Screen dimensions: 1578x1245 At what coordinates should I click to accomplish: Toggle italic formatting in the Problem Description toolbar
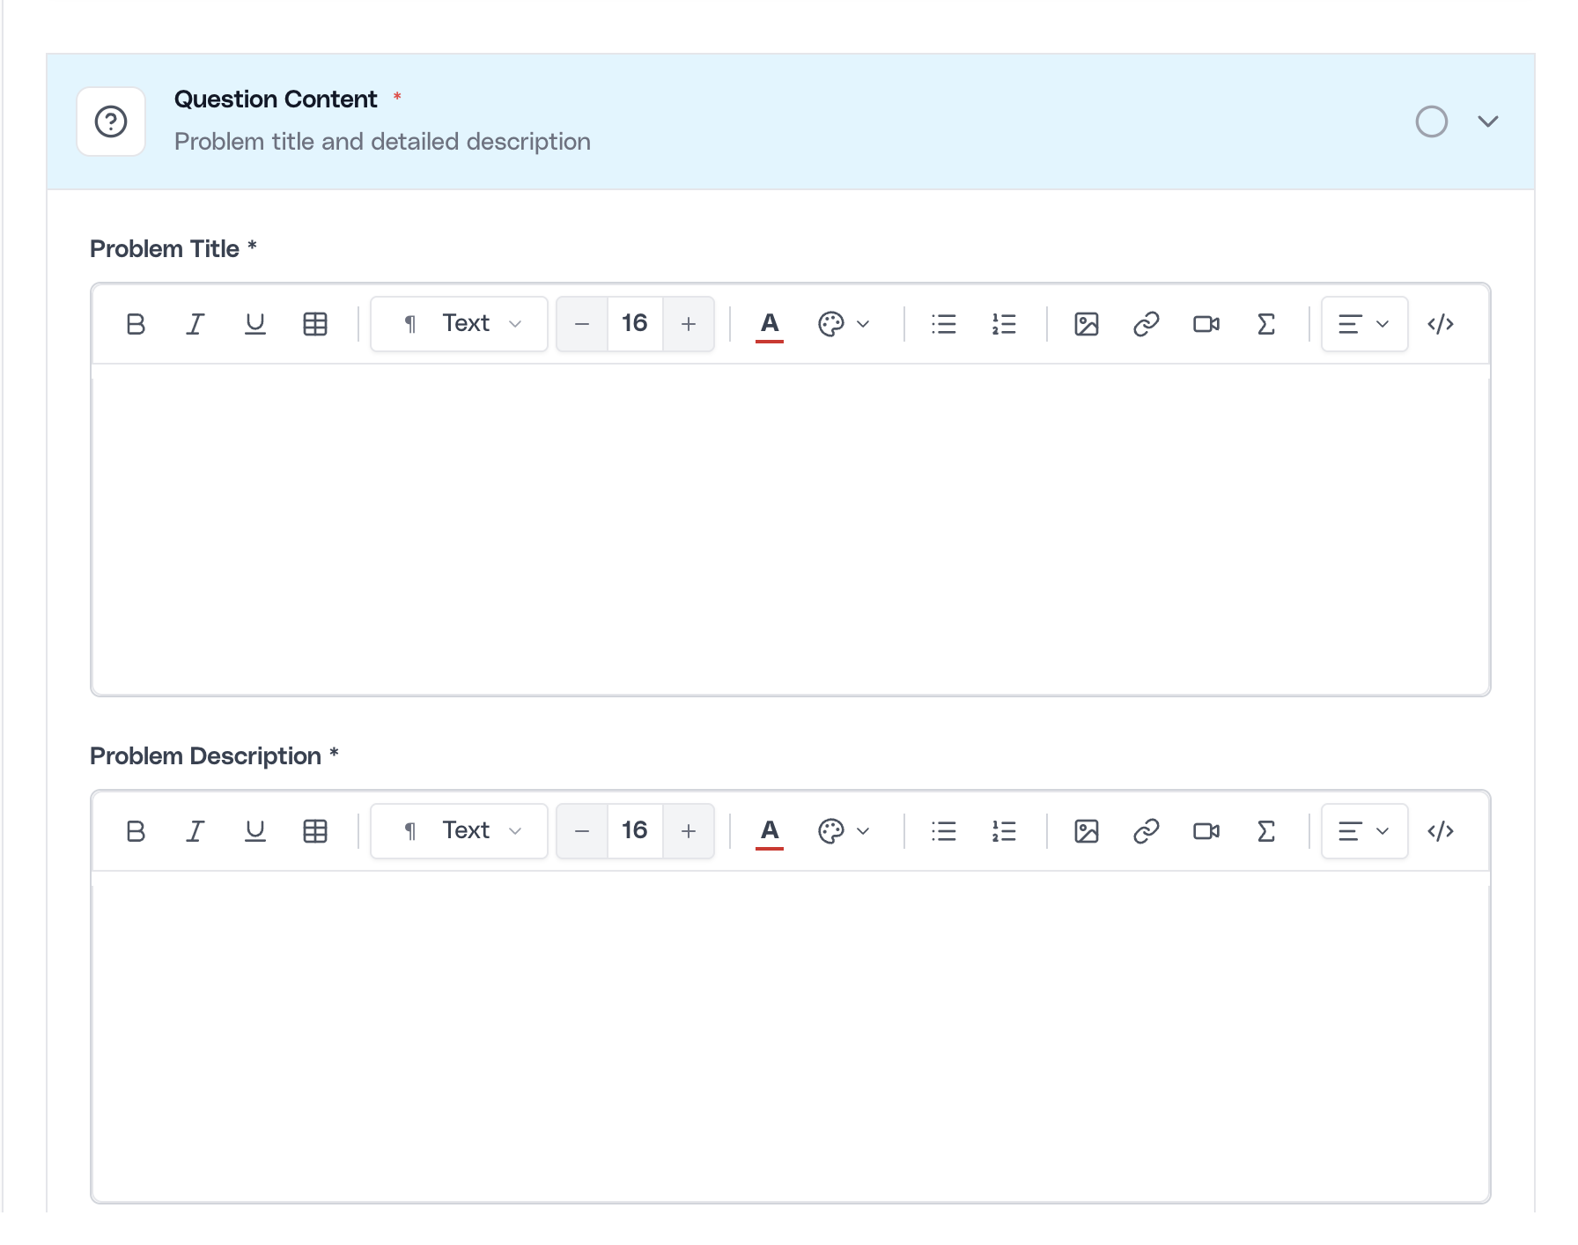195,830
